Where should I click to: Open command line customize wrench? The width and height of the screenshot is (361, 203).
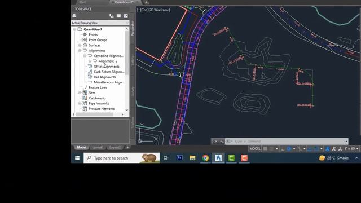tap(222, 142)
